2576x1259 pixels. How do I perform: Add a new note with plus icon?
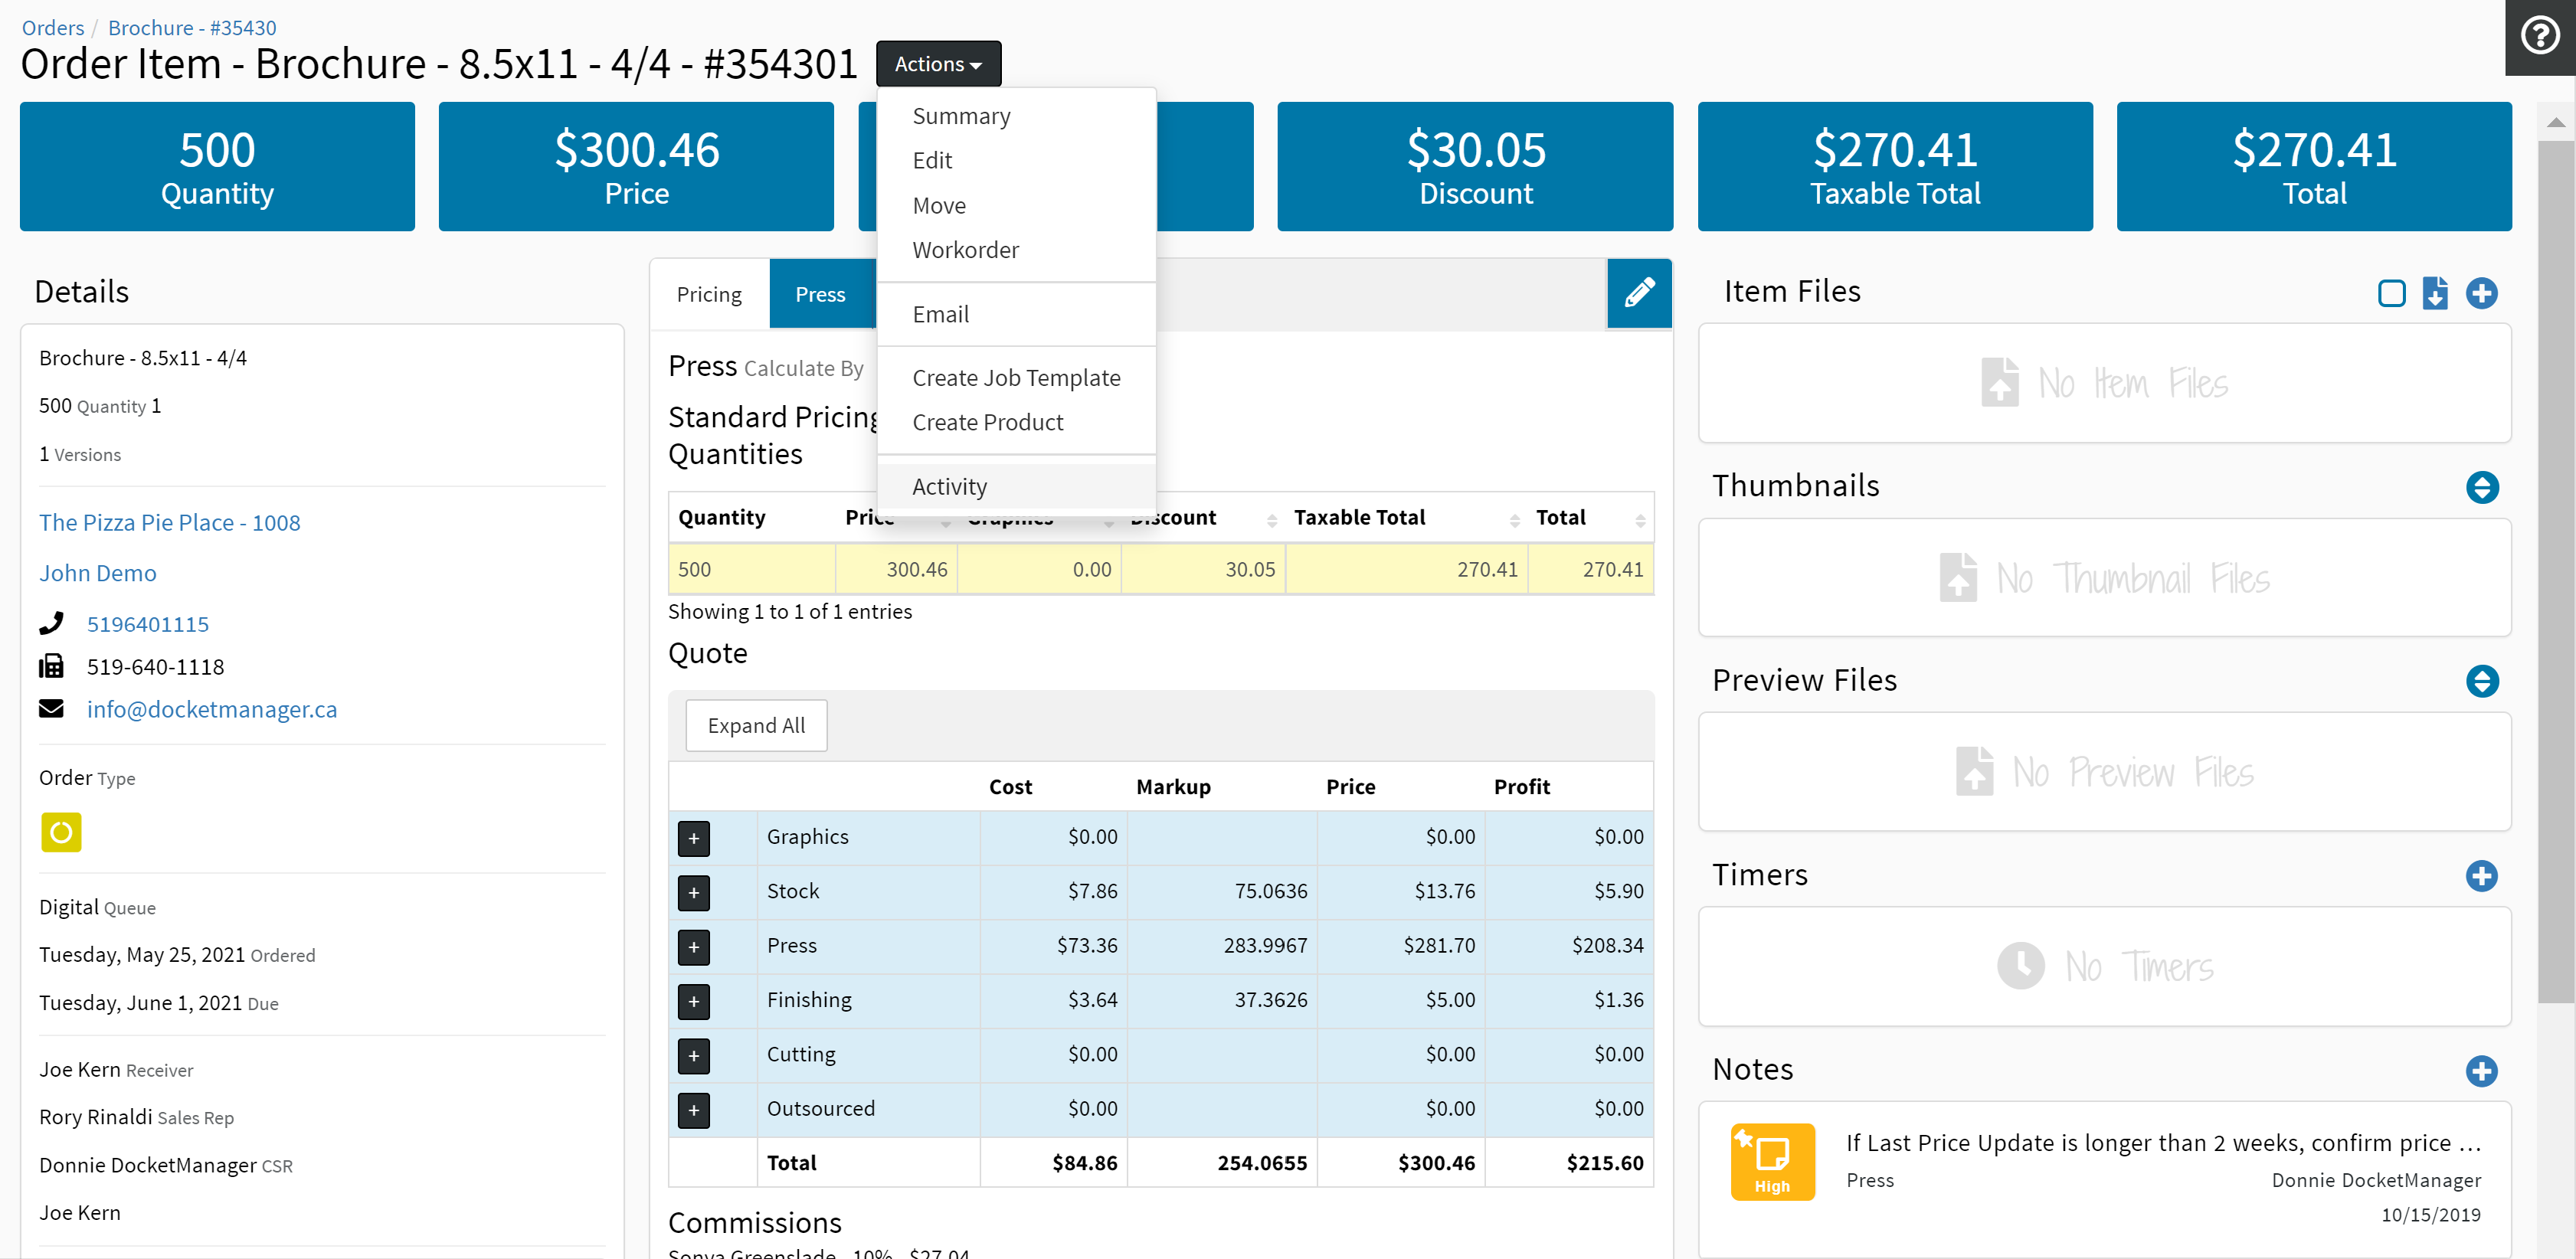(2481, 1071)
